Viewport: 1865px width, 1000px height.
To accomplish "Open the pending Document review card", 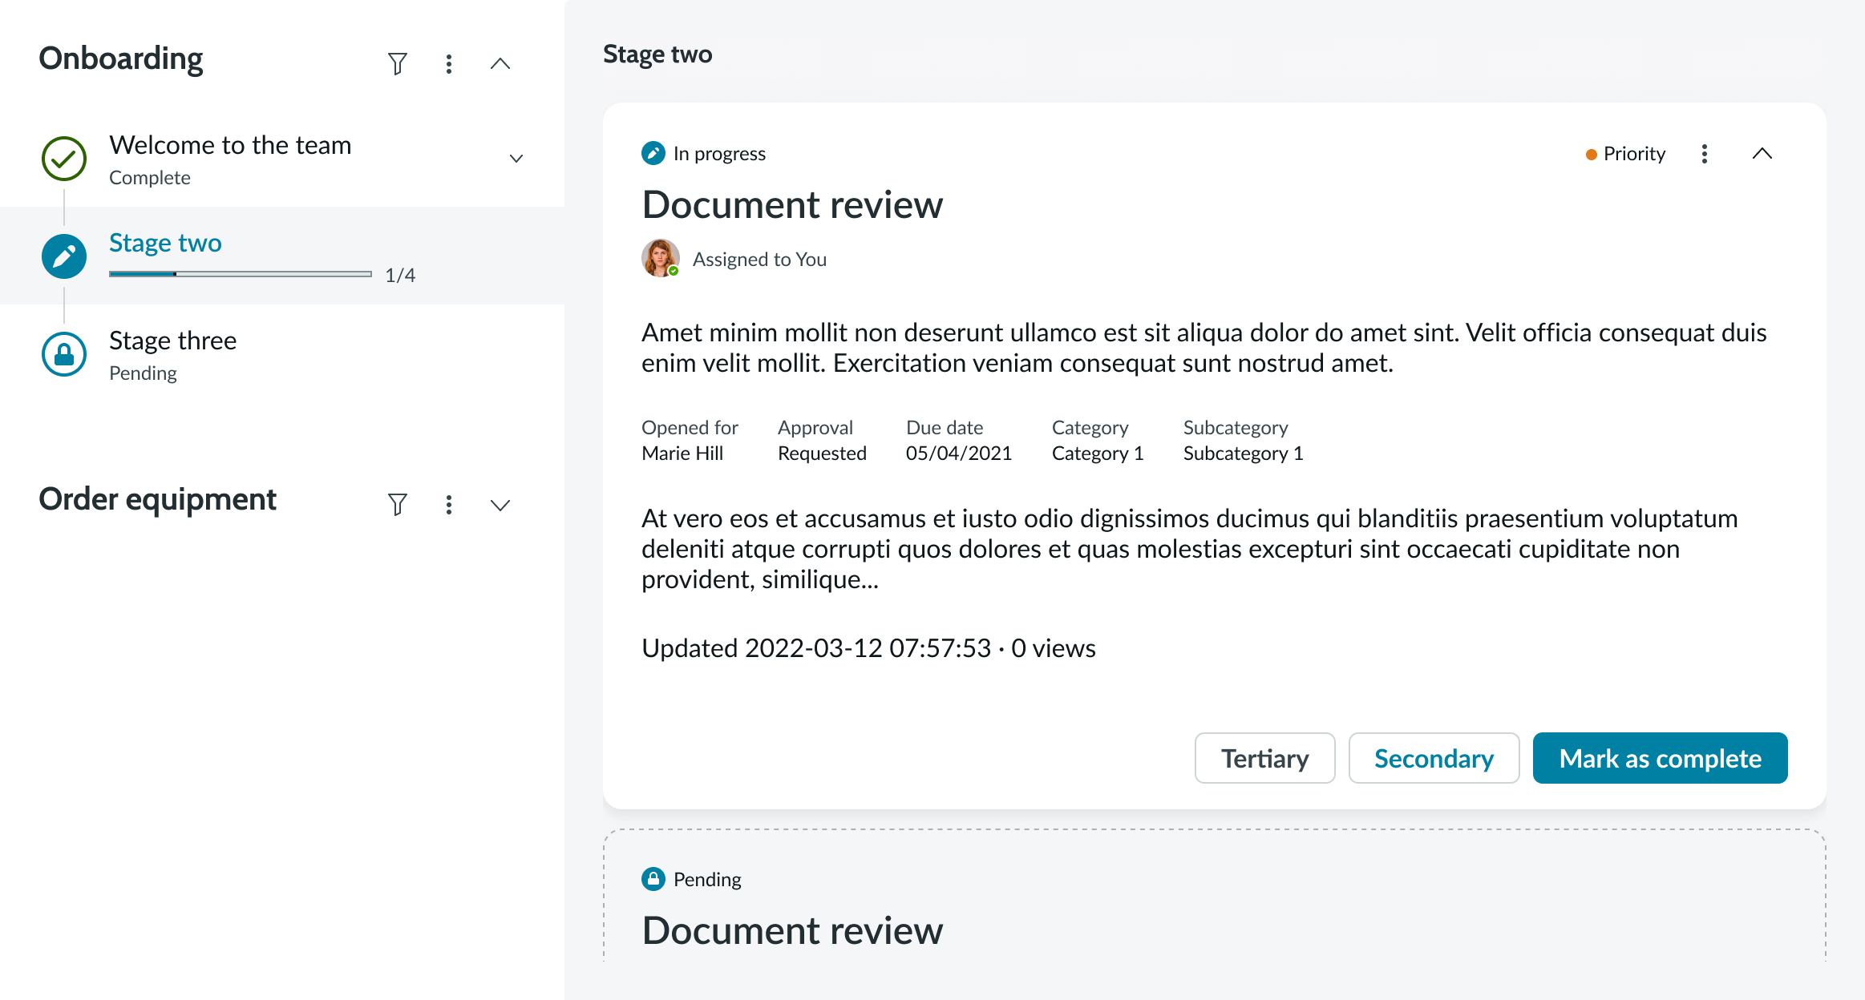I will point(792,929).
